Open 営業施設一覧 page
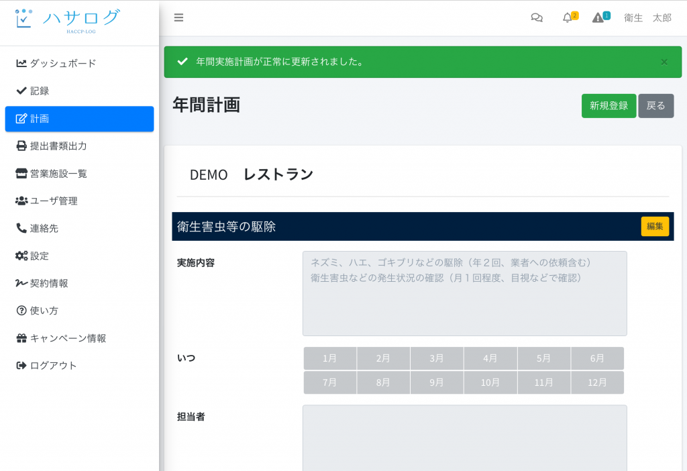The image size is (687, 471). coord(58,173)
